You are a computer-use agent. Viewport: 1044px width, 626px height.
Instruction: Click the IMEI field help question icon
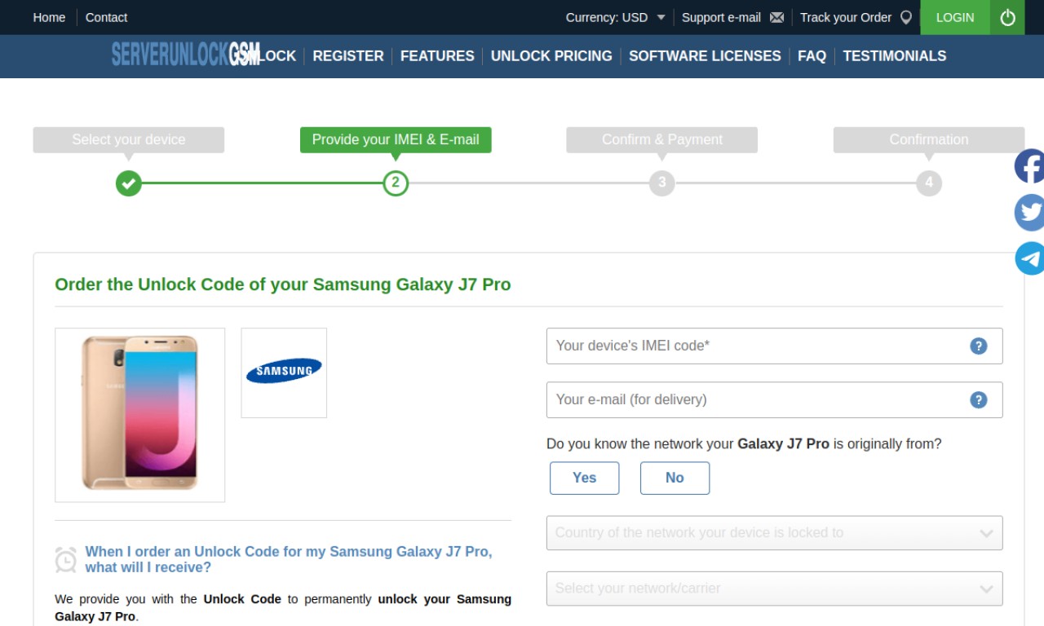point(979,346)
